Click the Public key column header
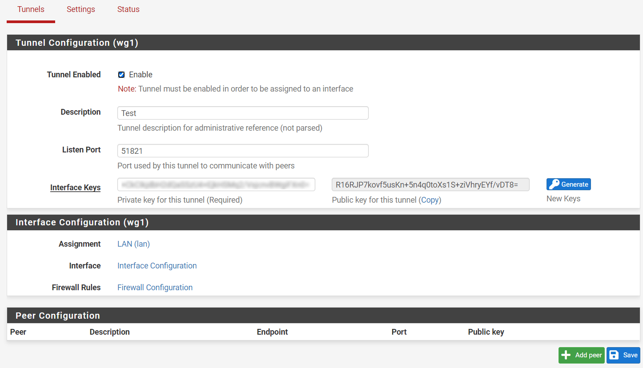Screen dimensions: 643x368 click(x=486, y=332)
